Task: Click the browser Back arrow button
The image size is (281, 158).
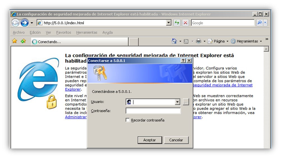Action: [15, 23]
